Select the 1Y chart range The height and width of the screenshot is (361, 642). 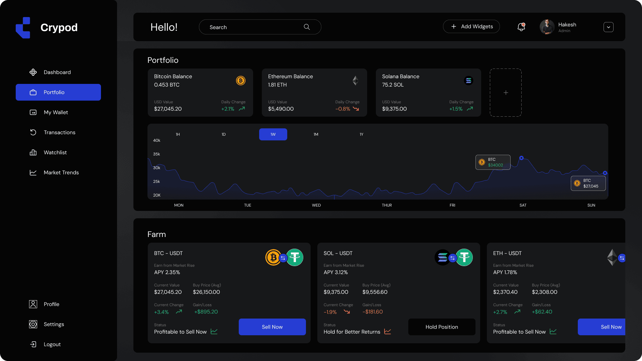pos(361,134)
